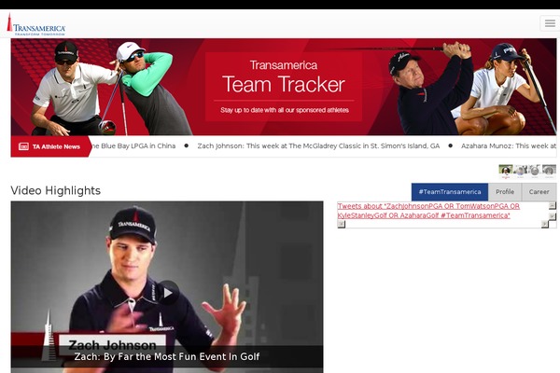Select the third athlete thumbnail
560x373 pixels.
535,172
